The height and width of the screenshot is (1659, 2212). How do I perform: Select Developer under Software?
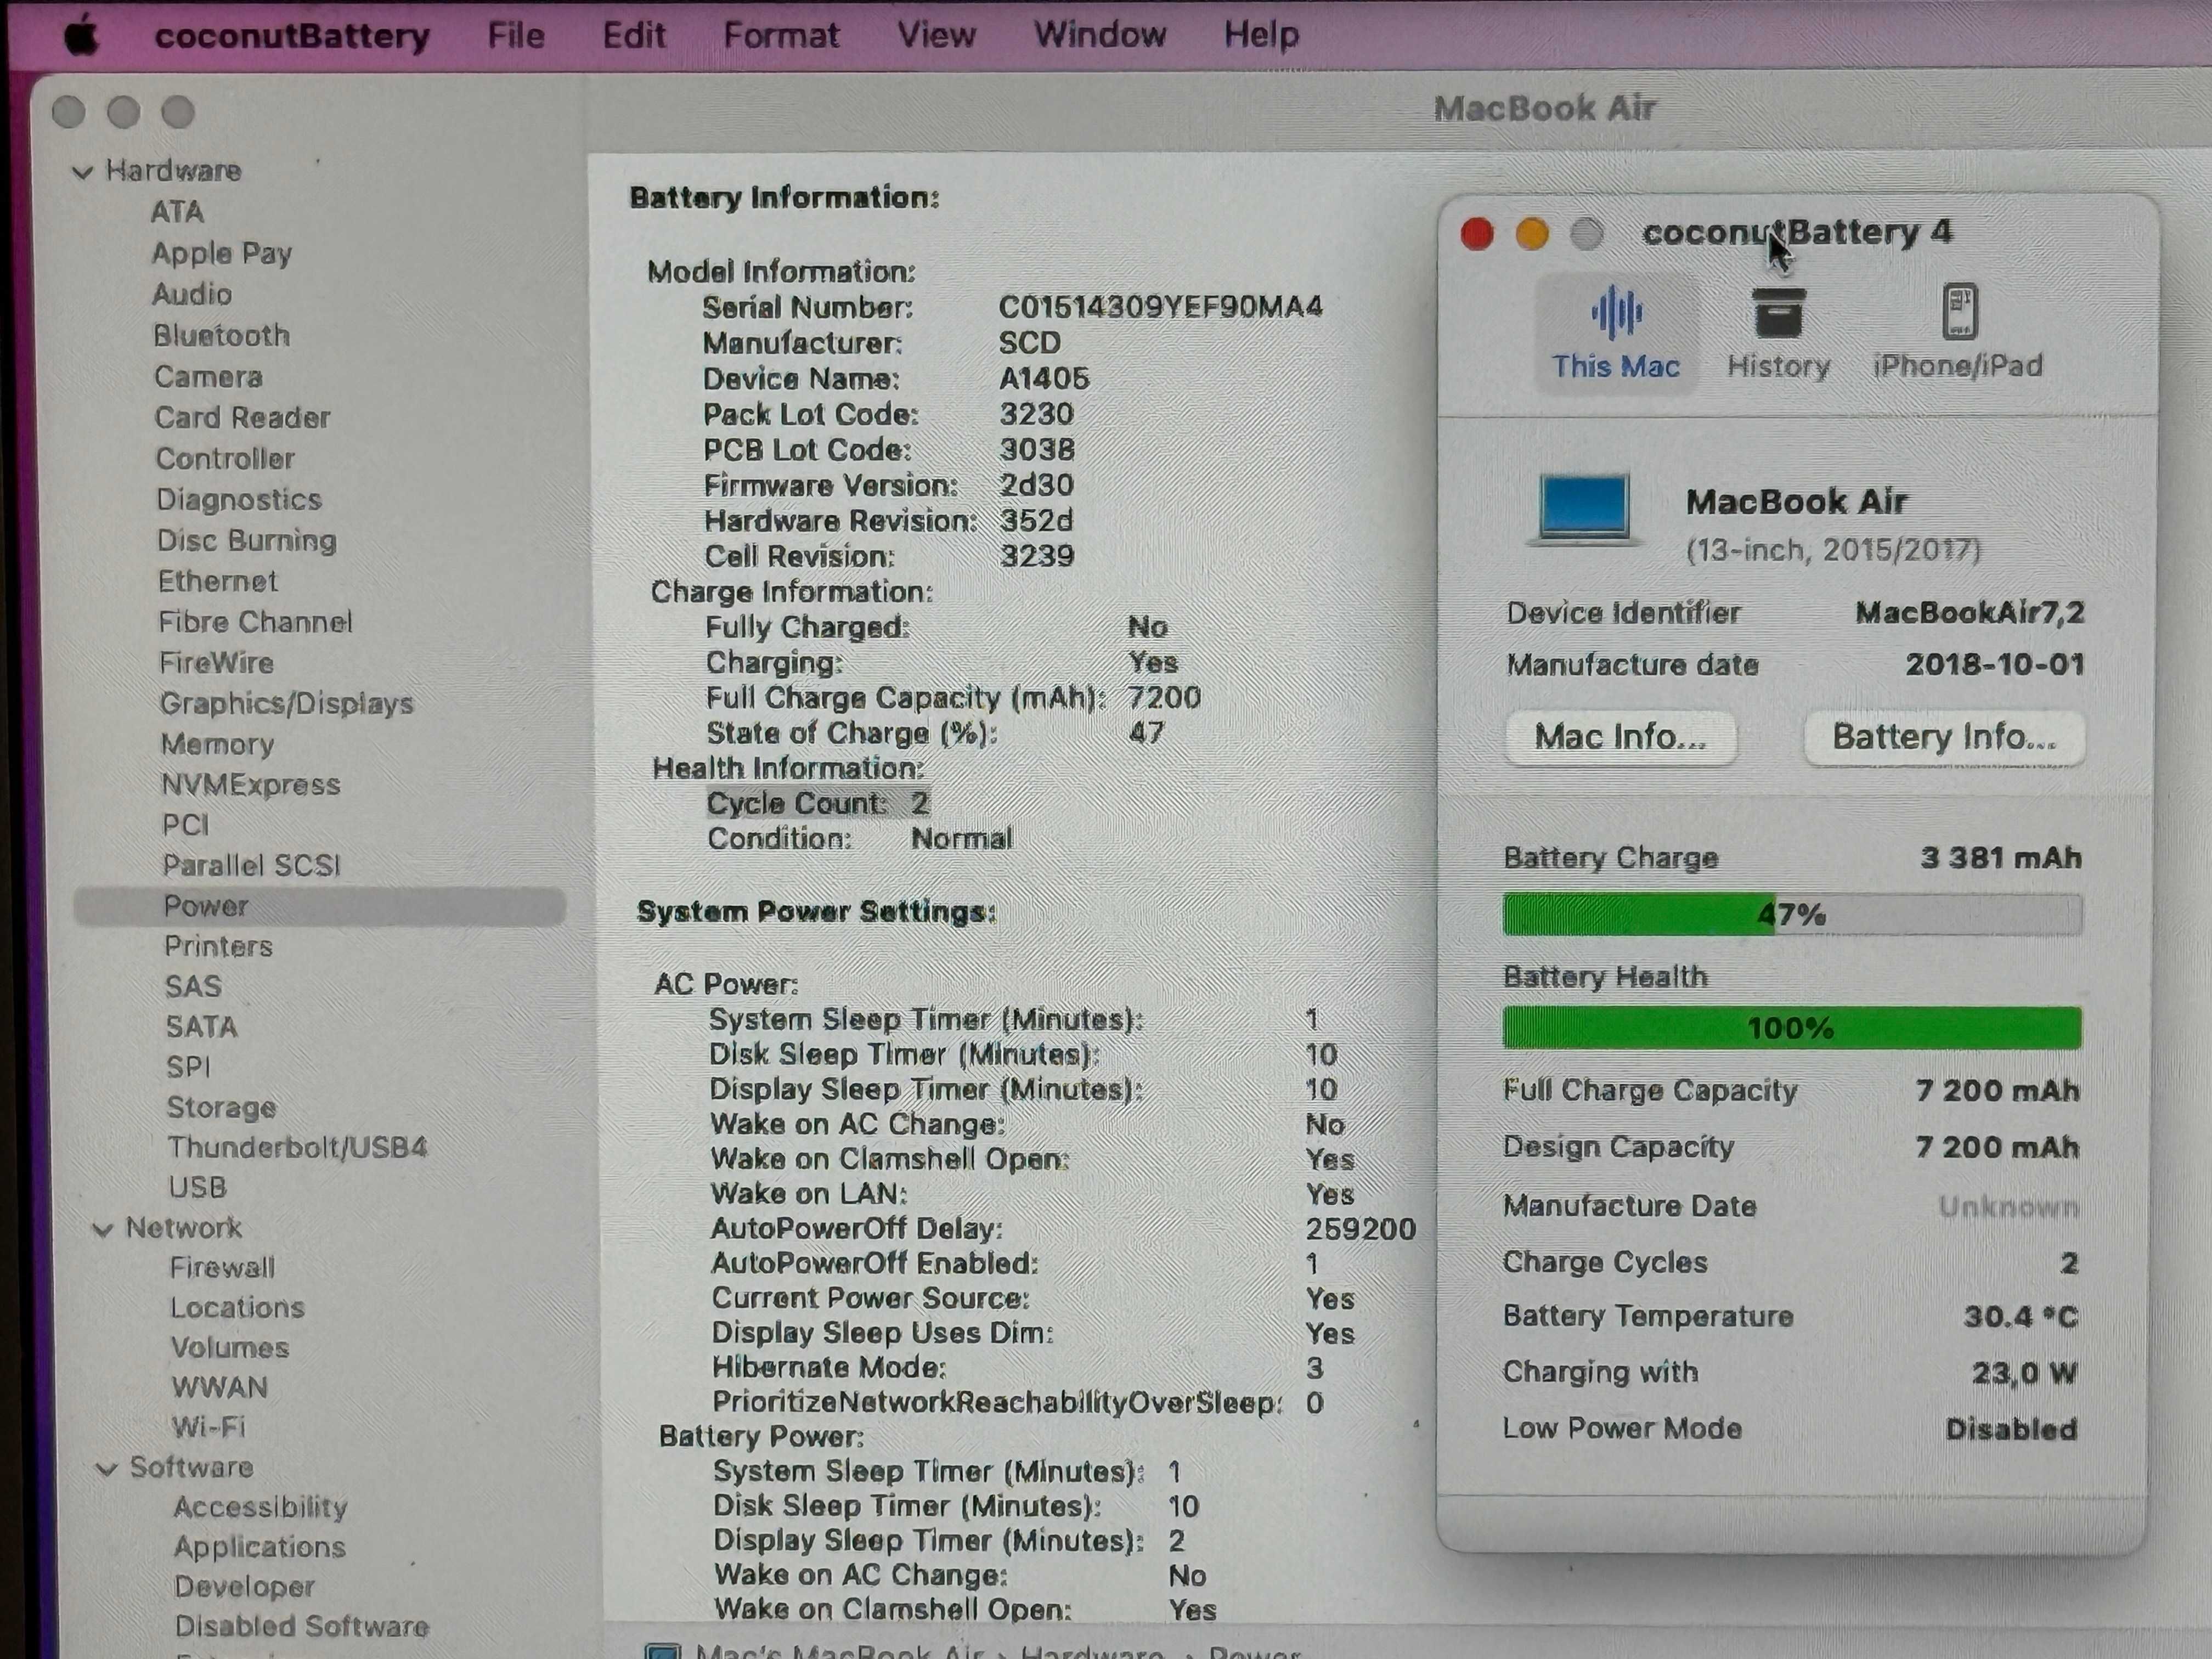click(244, 1588)
